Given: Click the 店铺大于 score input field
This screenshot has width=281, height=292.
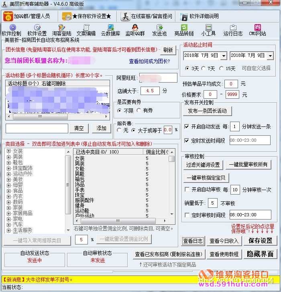Looking at the screenshot, I should tap(150, 91).
